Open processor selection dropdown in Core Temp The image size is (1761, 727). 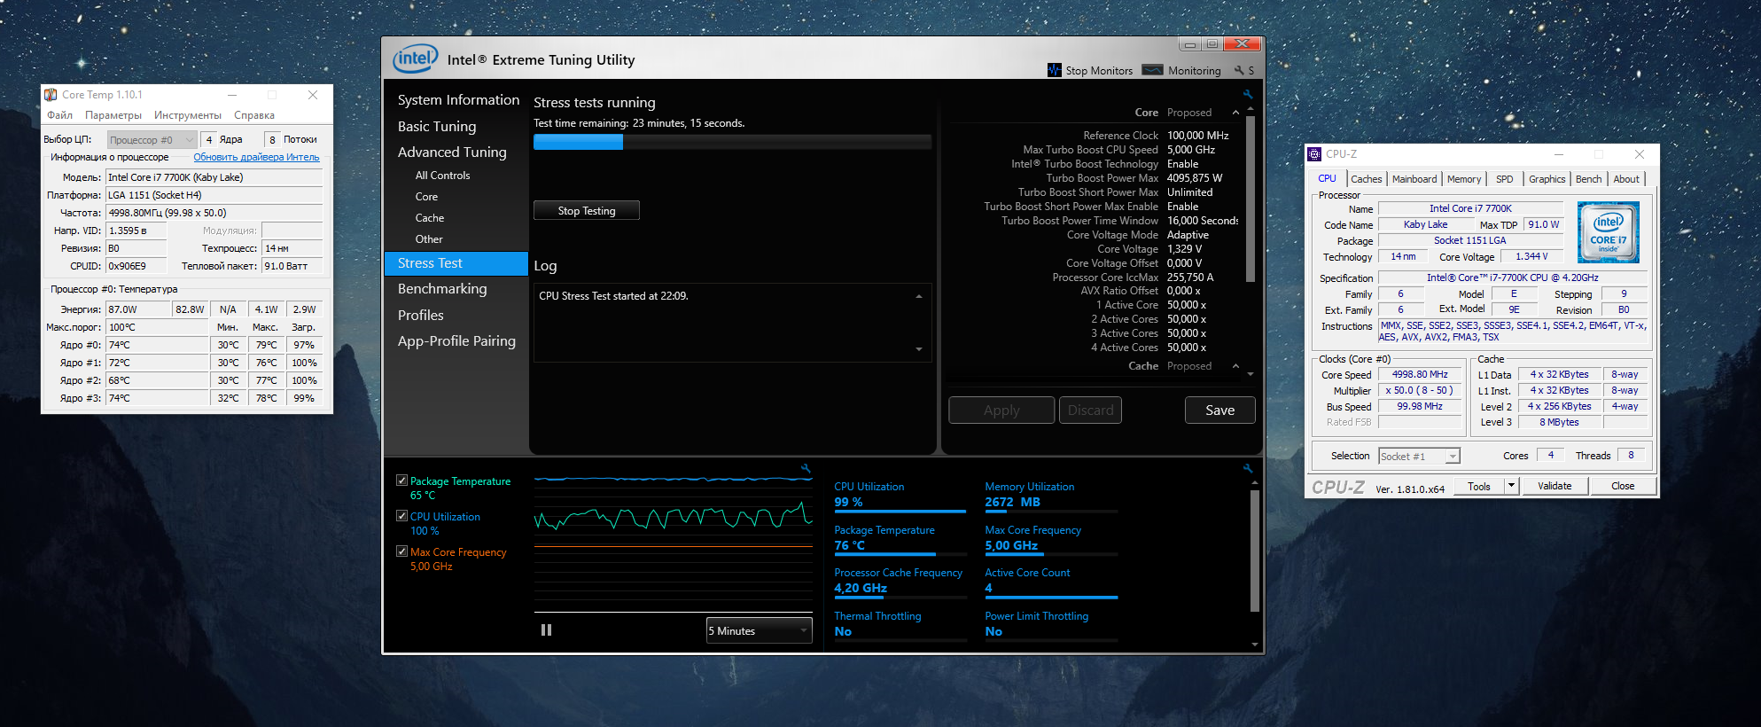[x=152, y=140]
